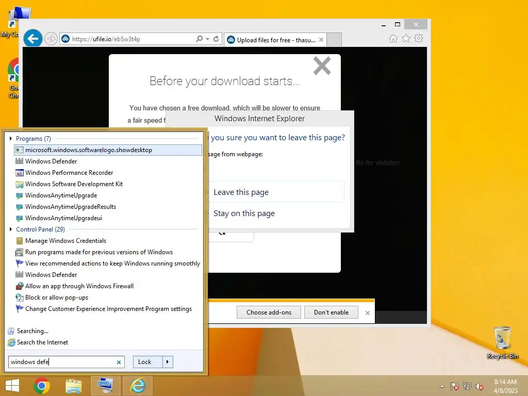The height and width of the screenshot is (396, 528).
Task: Open the Windows Start button
Action: pos(12,386)
